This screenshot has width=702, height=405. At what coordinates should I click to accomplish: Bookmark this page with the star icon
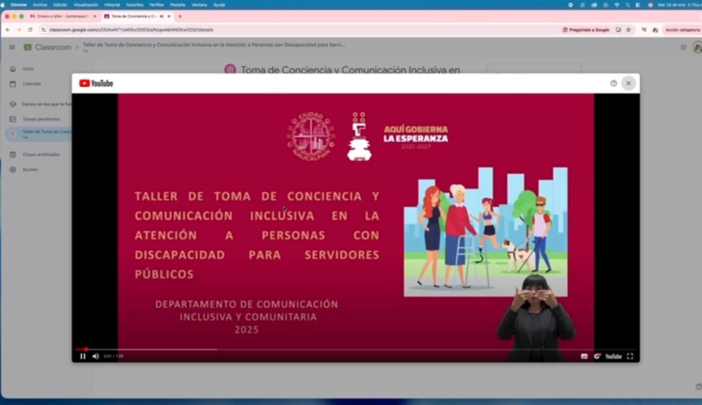(629, 30)
